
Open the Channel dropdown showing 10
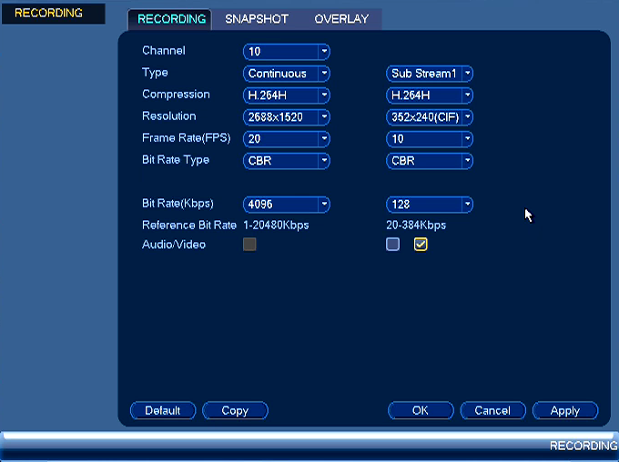point(287,52)
